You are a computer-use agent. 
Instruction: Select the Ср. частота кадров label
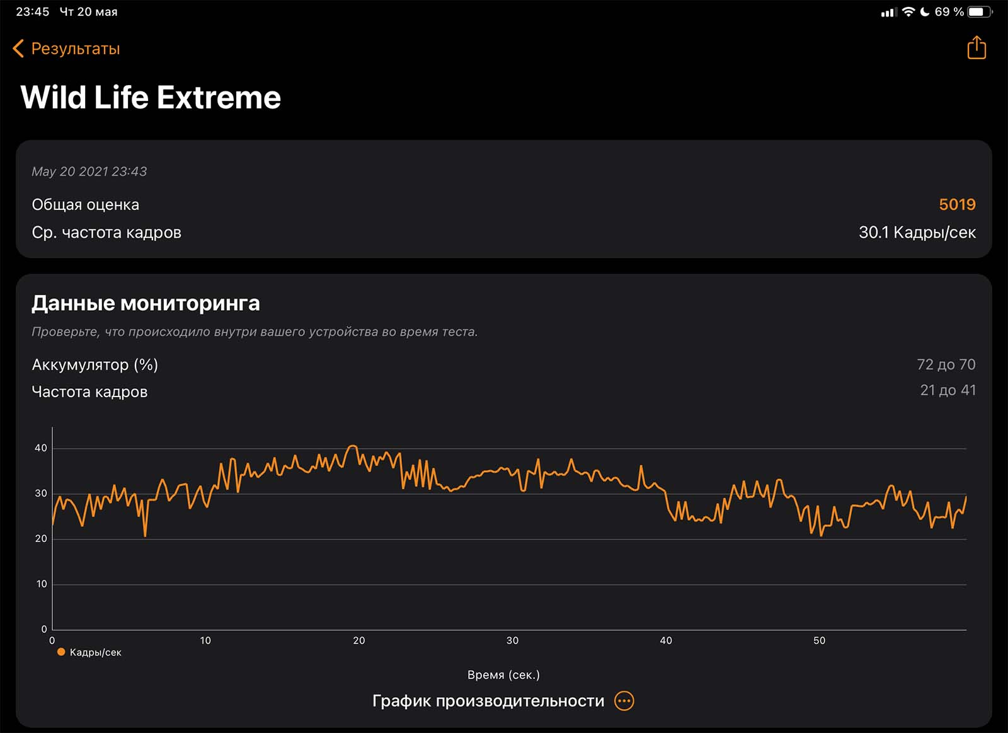pos(106,233)
